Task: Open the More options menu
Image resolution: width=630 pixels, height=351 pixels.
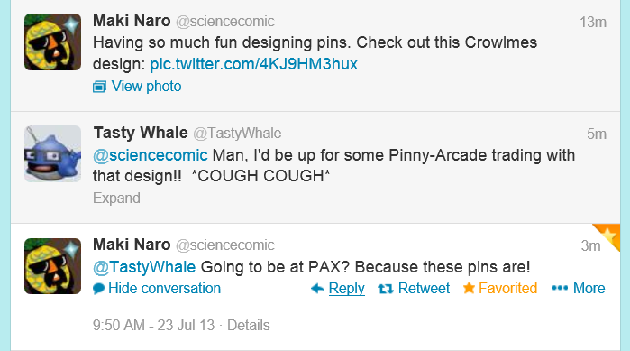Action: [589, 288]
